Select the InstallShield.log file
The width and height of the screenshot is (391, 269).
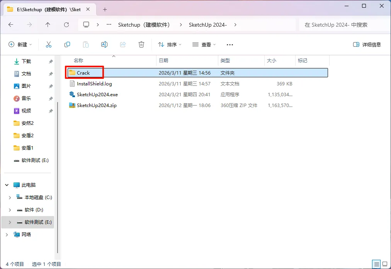pos(197,83)
